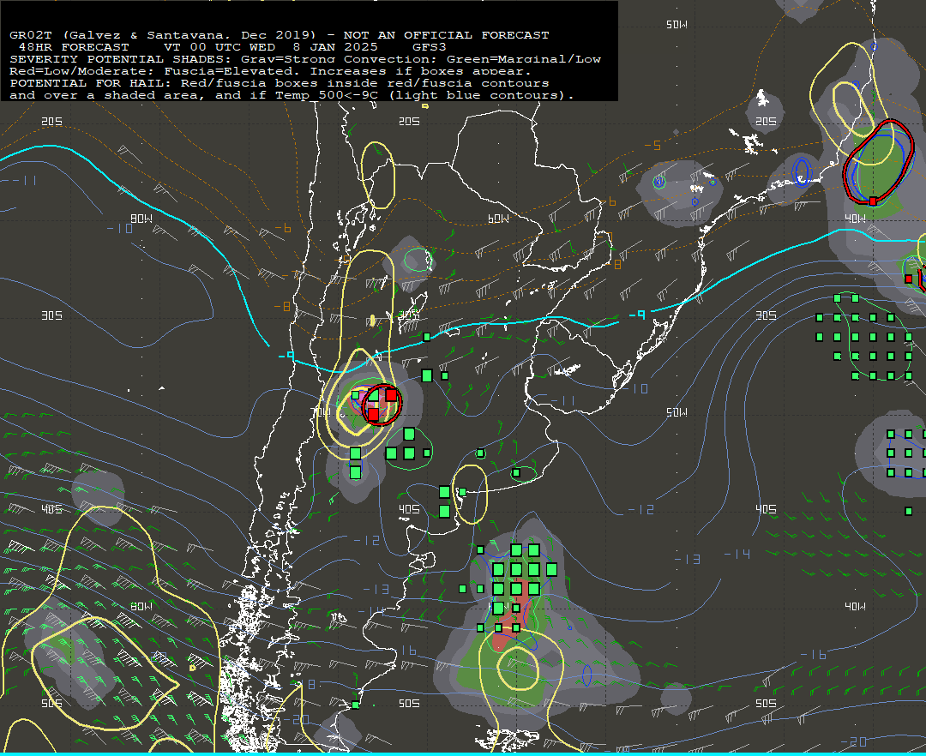Click the red hail circle over central Argentina
The image size is (926, 756).
(382, 405)
